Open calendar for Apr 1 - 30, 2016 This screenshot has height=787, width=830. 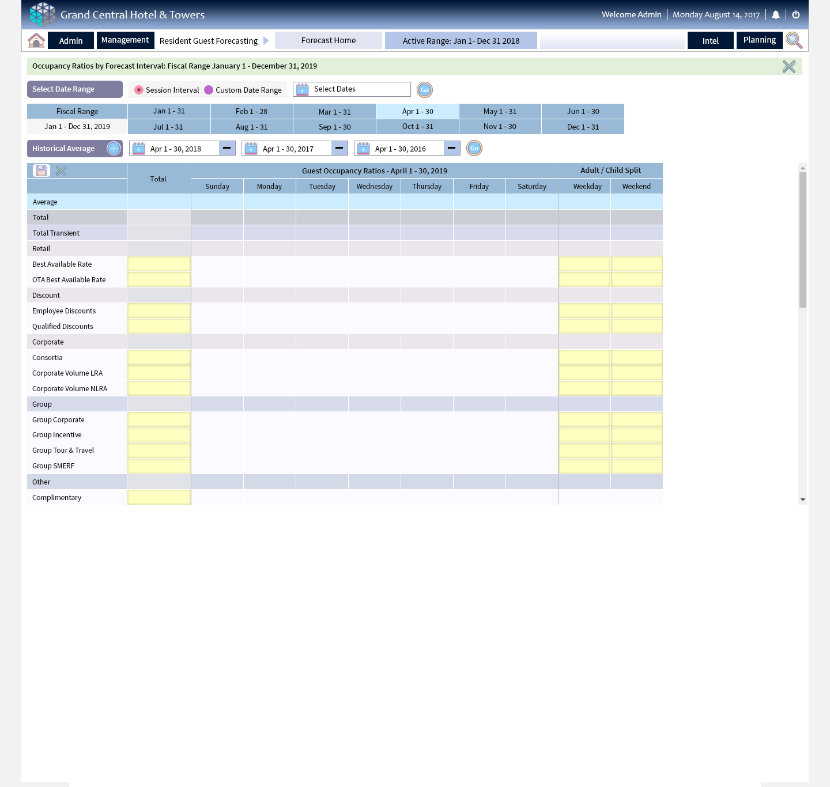coord(364,149)
